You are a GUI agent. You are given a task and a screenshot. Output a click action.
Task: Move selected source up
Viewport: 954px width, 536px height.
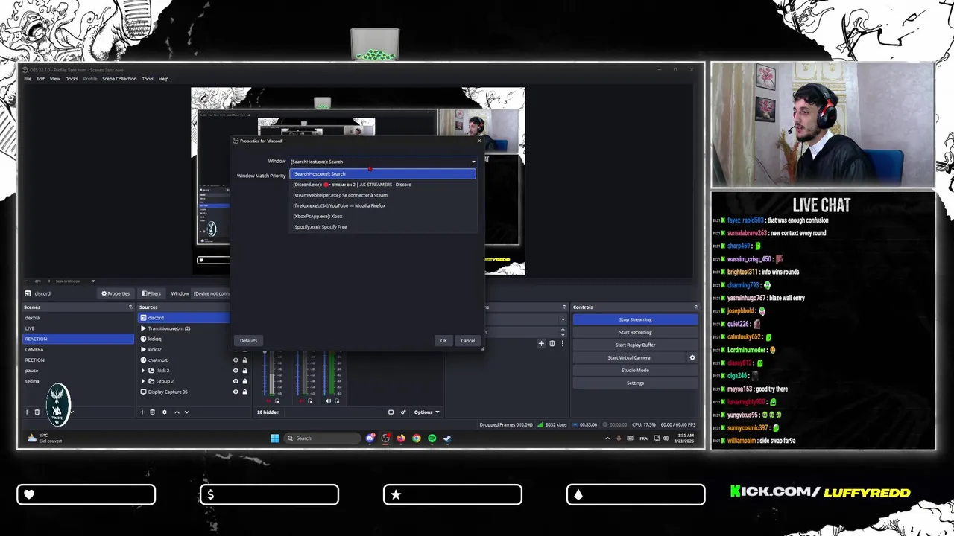click(177, 412)
